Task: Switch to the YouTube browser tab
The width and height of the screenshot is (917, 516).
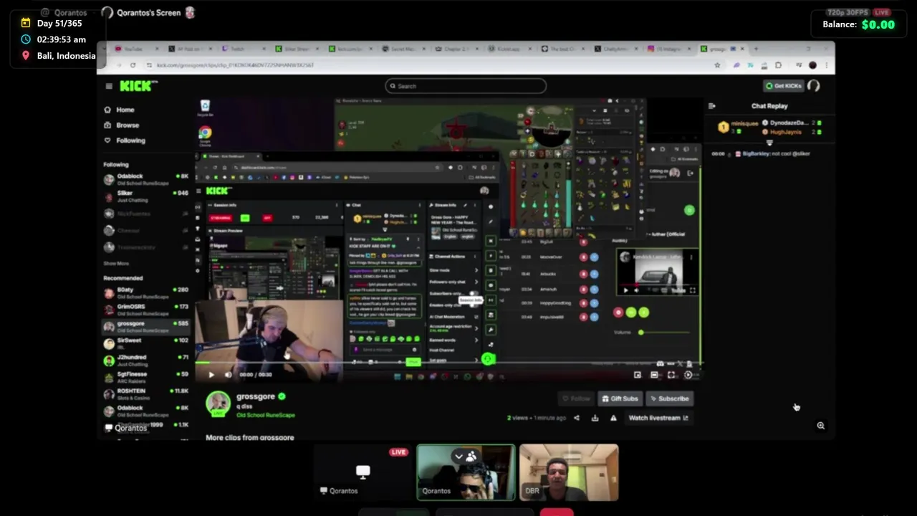Action: click(x=136, y=49)
